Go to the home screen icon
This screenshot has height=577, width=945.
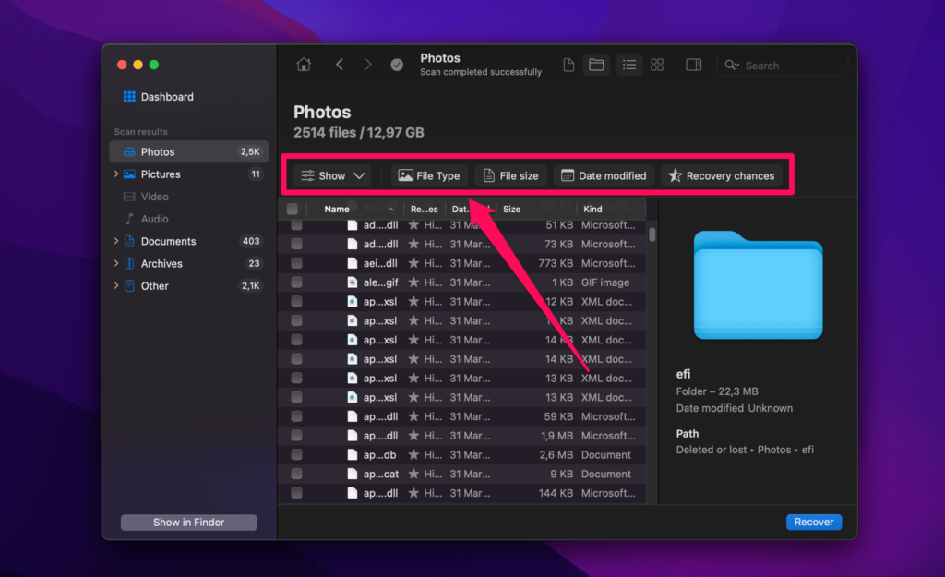pyautogui.click(x=304, y=65)
